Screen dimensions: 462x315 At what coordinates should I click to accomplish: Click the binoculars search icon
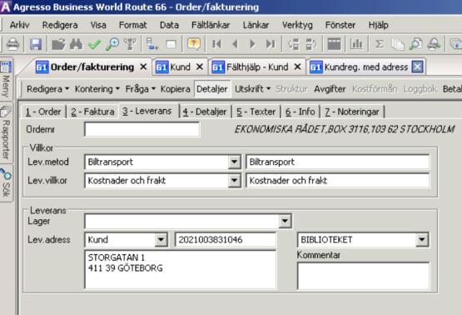tap(76, 44)
